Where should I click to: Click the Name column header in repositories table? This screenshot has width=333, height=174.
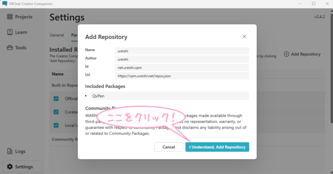coord(58,74)
